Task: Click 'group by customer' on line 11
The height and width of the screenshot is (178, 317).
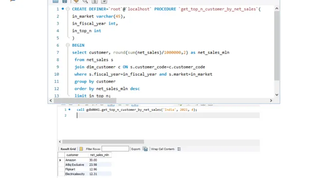Action: tap(95, 81)
